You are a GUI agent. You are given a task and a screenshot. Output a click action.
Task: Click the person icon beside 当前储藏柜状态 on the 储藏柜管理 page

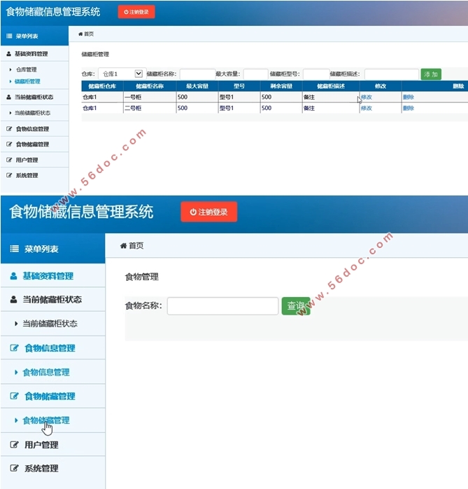pyautogui.click(x=8, y=97)
